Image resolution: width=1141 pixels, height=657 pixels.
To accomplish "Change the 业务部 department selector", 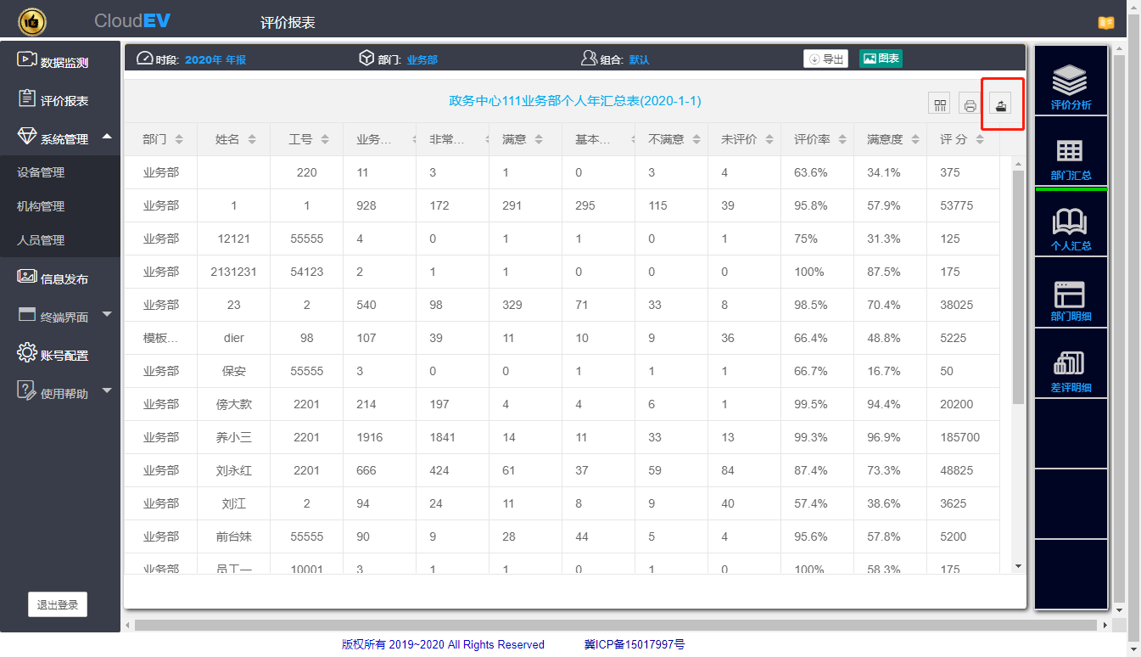I will click(x=422, y=60).
